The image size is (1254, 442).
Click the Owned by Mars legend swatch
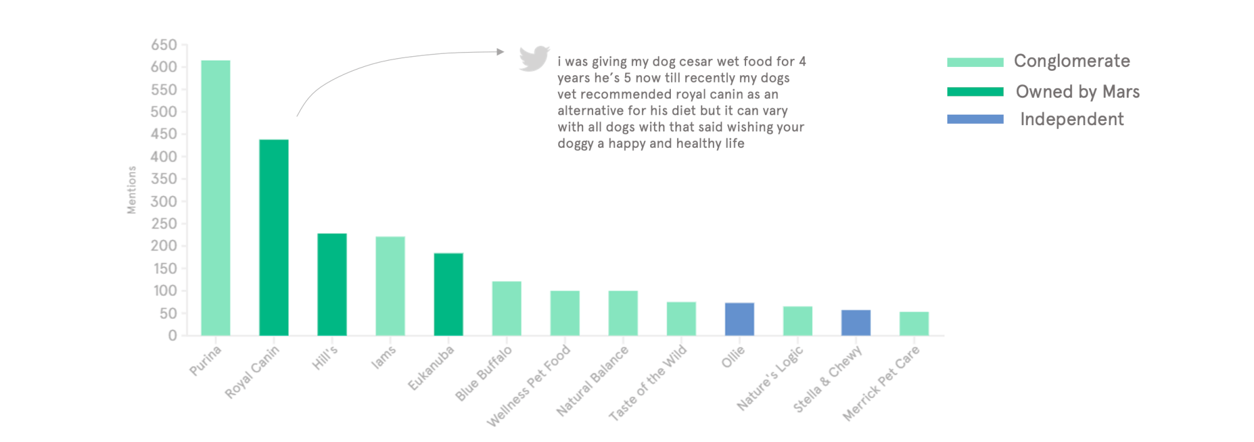[975, 92]
